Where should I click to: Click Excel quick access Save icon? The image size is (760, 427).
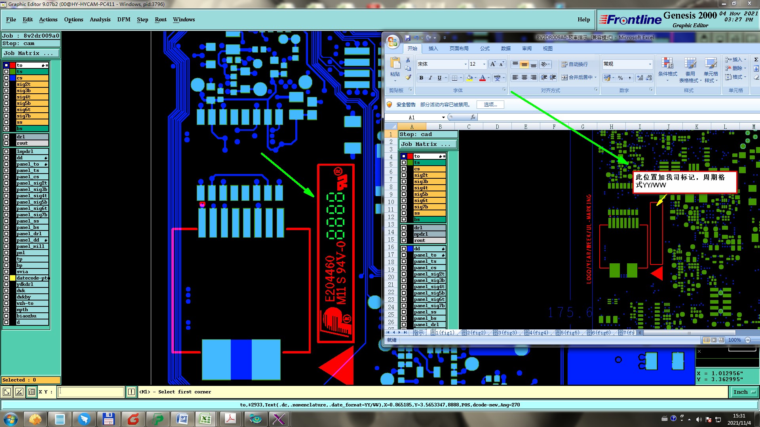(x=408, y=38)
